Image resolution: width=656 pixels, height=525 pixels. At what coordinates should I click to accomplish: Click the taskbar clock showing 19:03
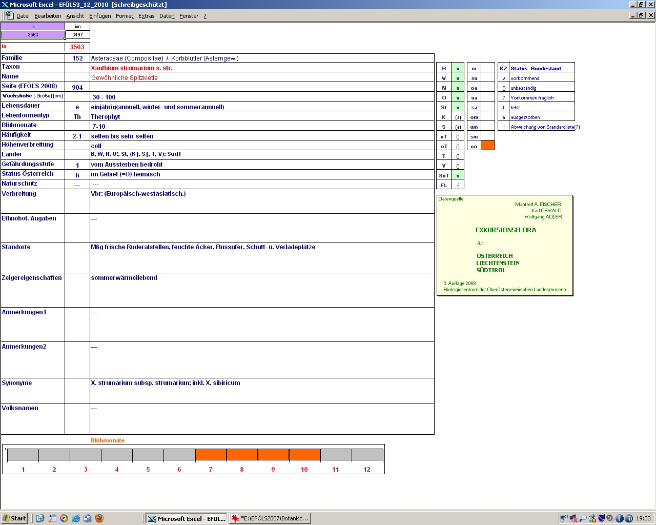coord(643,518)
